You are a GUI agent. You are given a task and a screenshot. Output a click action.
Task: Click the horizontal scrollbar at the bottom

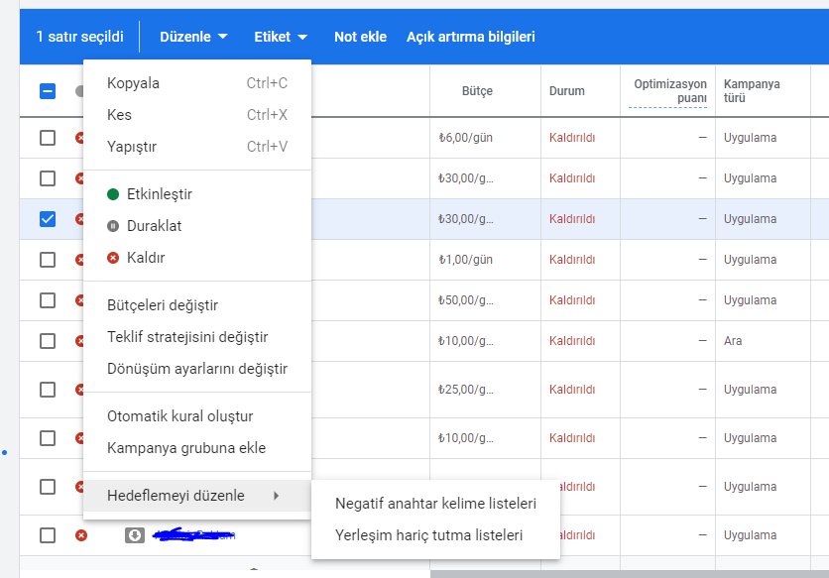tap(629, 574)
